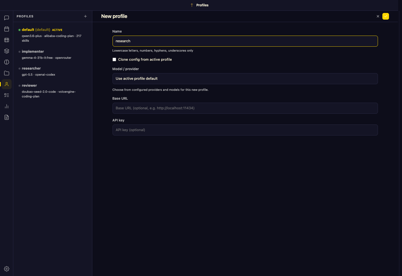402x276 pixels.
Task: Focus the API key input field
Action: pyautogui.click(x=245, y=130)
